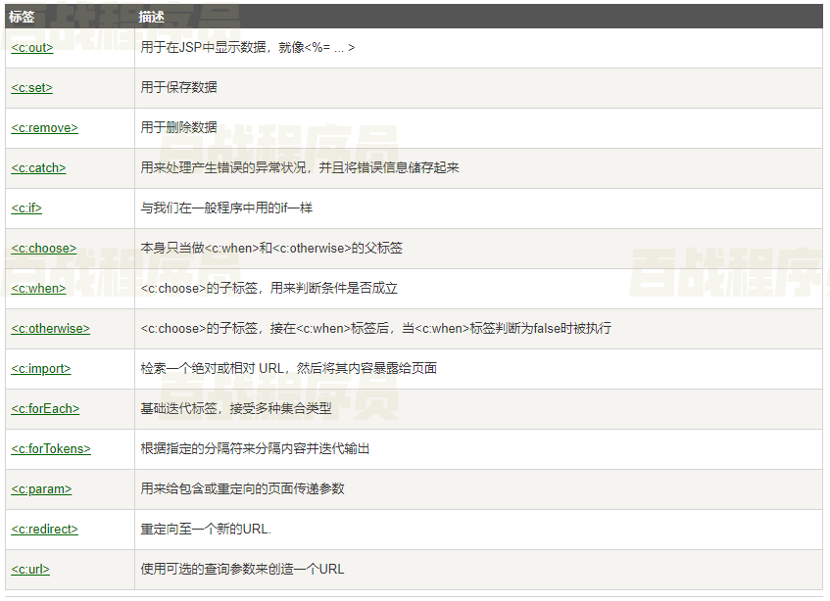
Task: Click the <c:if> hyperlink
Action: 25,208
